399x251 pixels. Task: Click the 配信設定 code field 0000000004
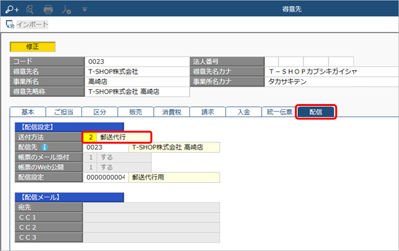(105, 178)
